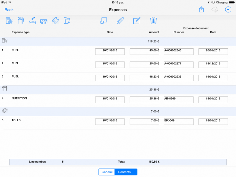Select the FUEL label on line 3
The width and height of the screenshot is (236, 177).
click(x=15, y=76)
